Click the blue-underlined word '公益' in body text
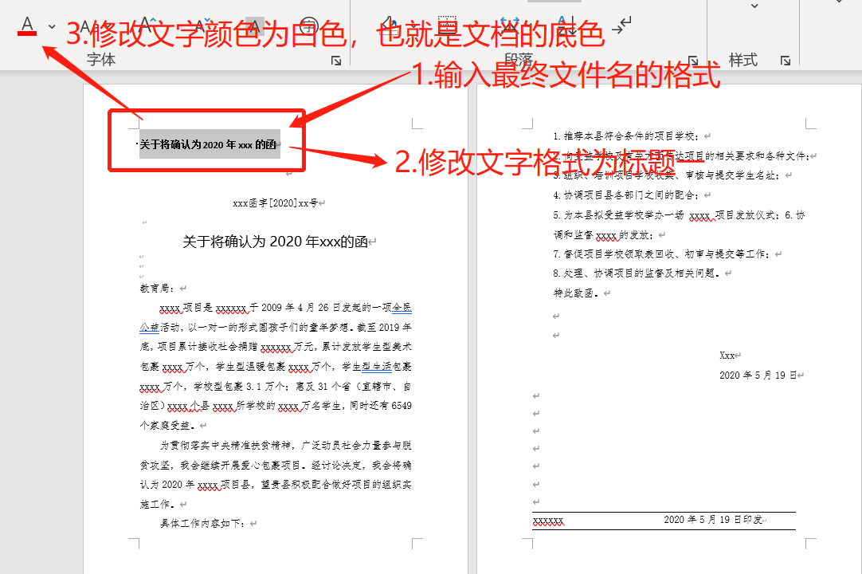 pyautogui.click(x=150, y=328)
